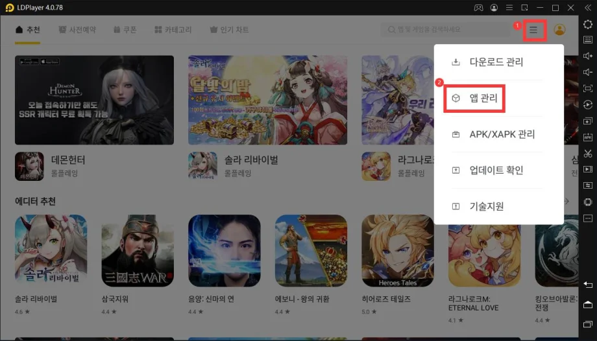Image resolution: width=597 pixels, height=341 pixels.
Task: Open the 인기 차트 tab
Action: pos(229,30)
